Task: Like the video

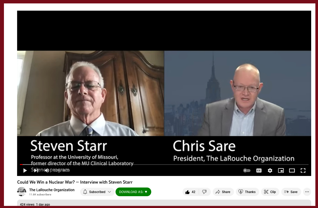Action: tap(191, 192)
